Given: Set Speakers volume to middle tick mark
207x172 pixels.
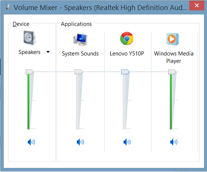Looking at the screenshot, I should point(29,100).
